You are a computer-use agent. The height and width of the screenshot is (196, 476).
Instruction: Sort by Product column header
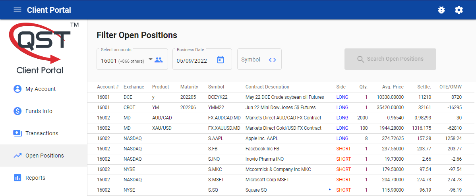(161, 86)
